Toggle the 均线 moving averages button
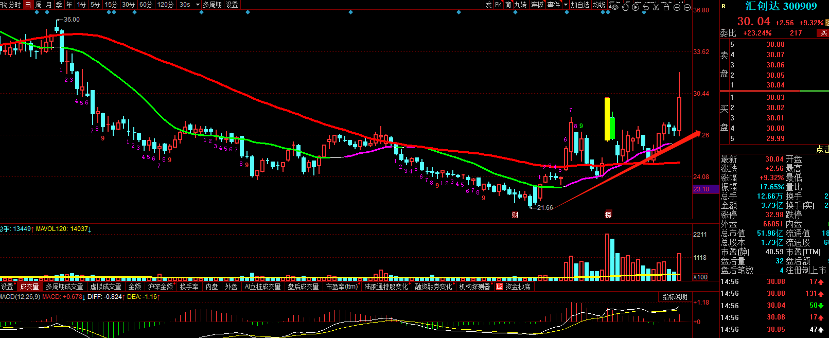The height and width of the screenshot is (338, 829). click(598, 5)
